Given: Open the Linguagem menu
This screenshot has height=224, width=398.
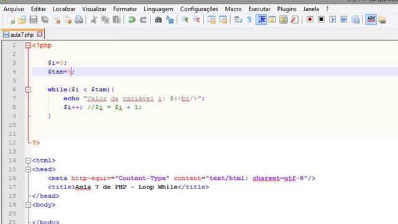Looking at the screenshot, I should click(159, 9).
